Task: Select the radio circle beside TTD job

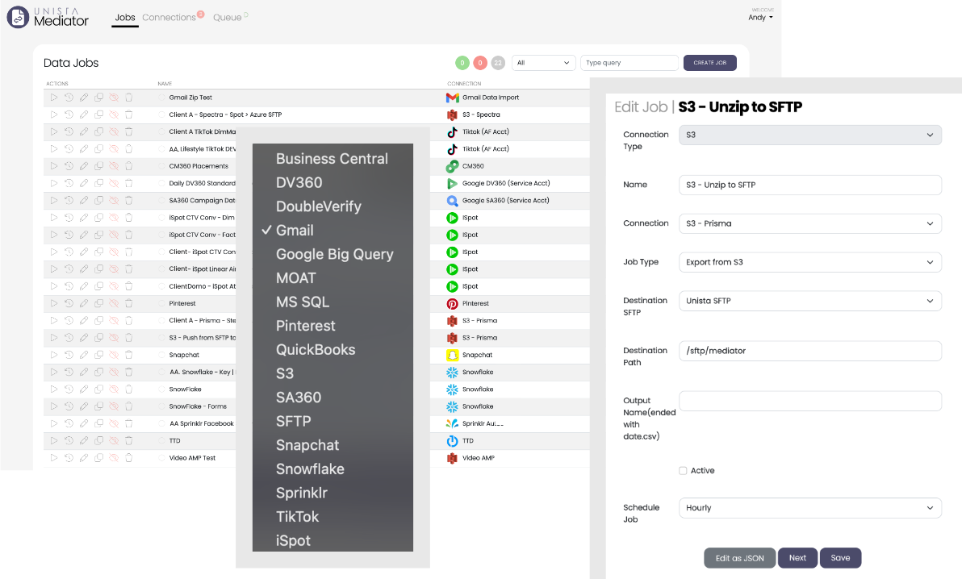Action: click(161, 441)
